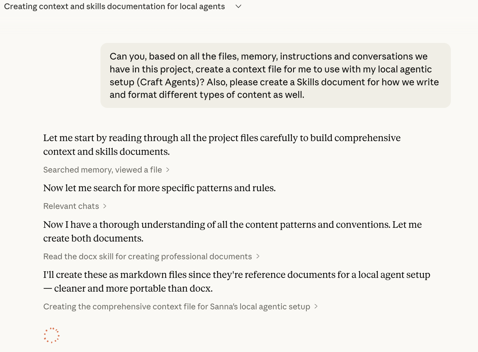Click "create both documents" in the response
This screenshot has width=478, height=352.
[93, 238]
